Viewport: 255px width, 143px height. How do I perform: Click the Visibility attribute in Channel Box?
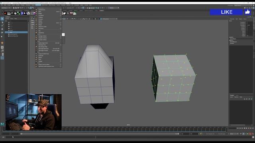[243, 36]
